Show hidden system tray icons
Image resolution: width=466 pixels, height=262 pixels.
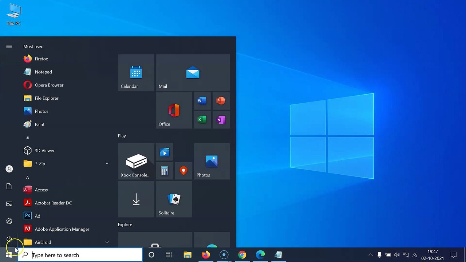371,255
